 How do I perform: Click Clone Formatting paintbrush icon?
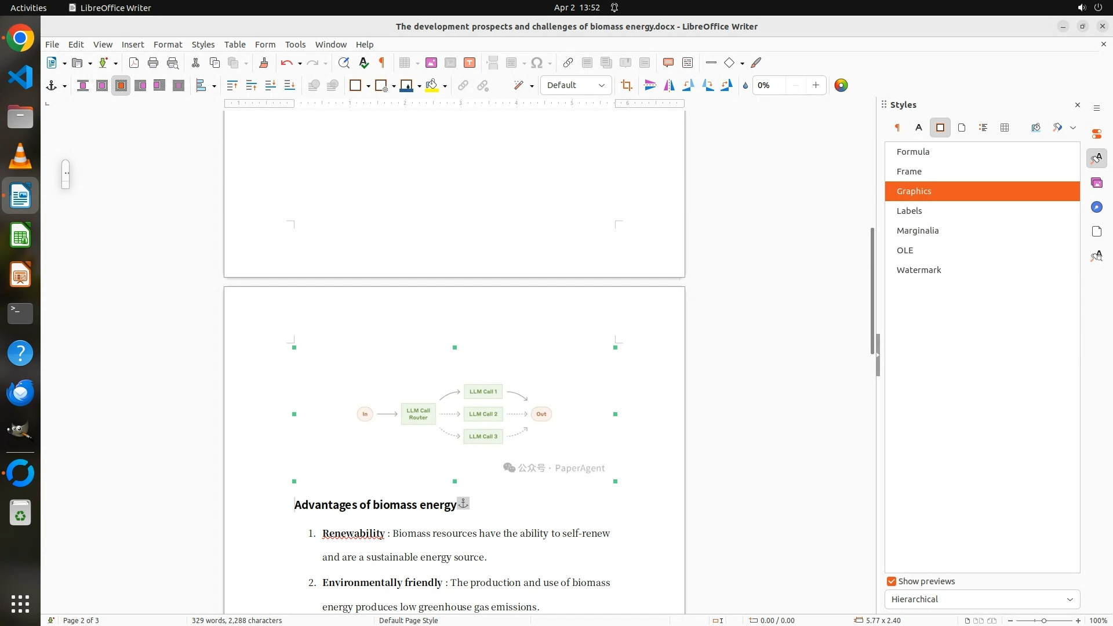264,63
